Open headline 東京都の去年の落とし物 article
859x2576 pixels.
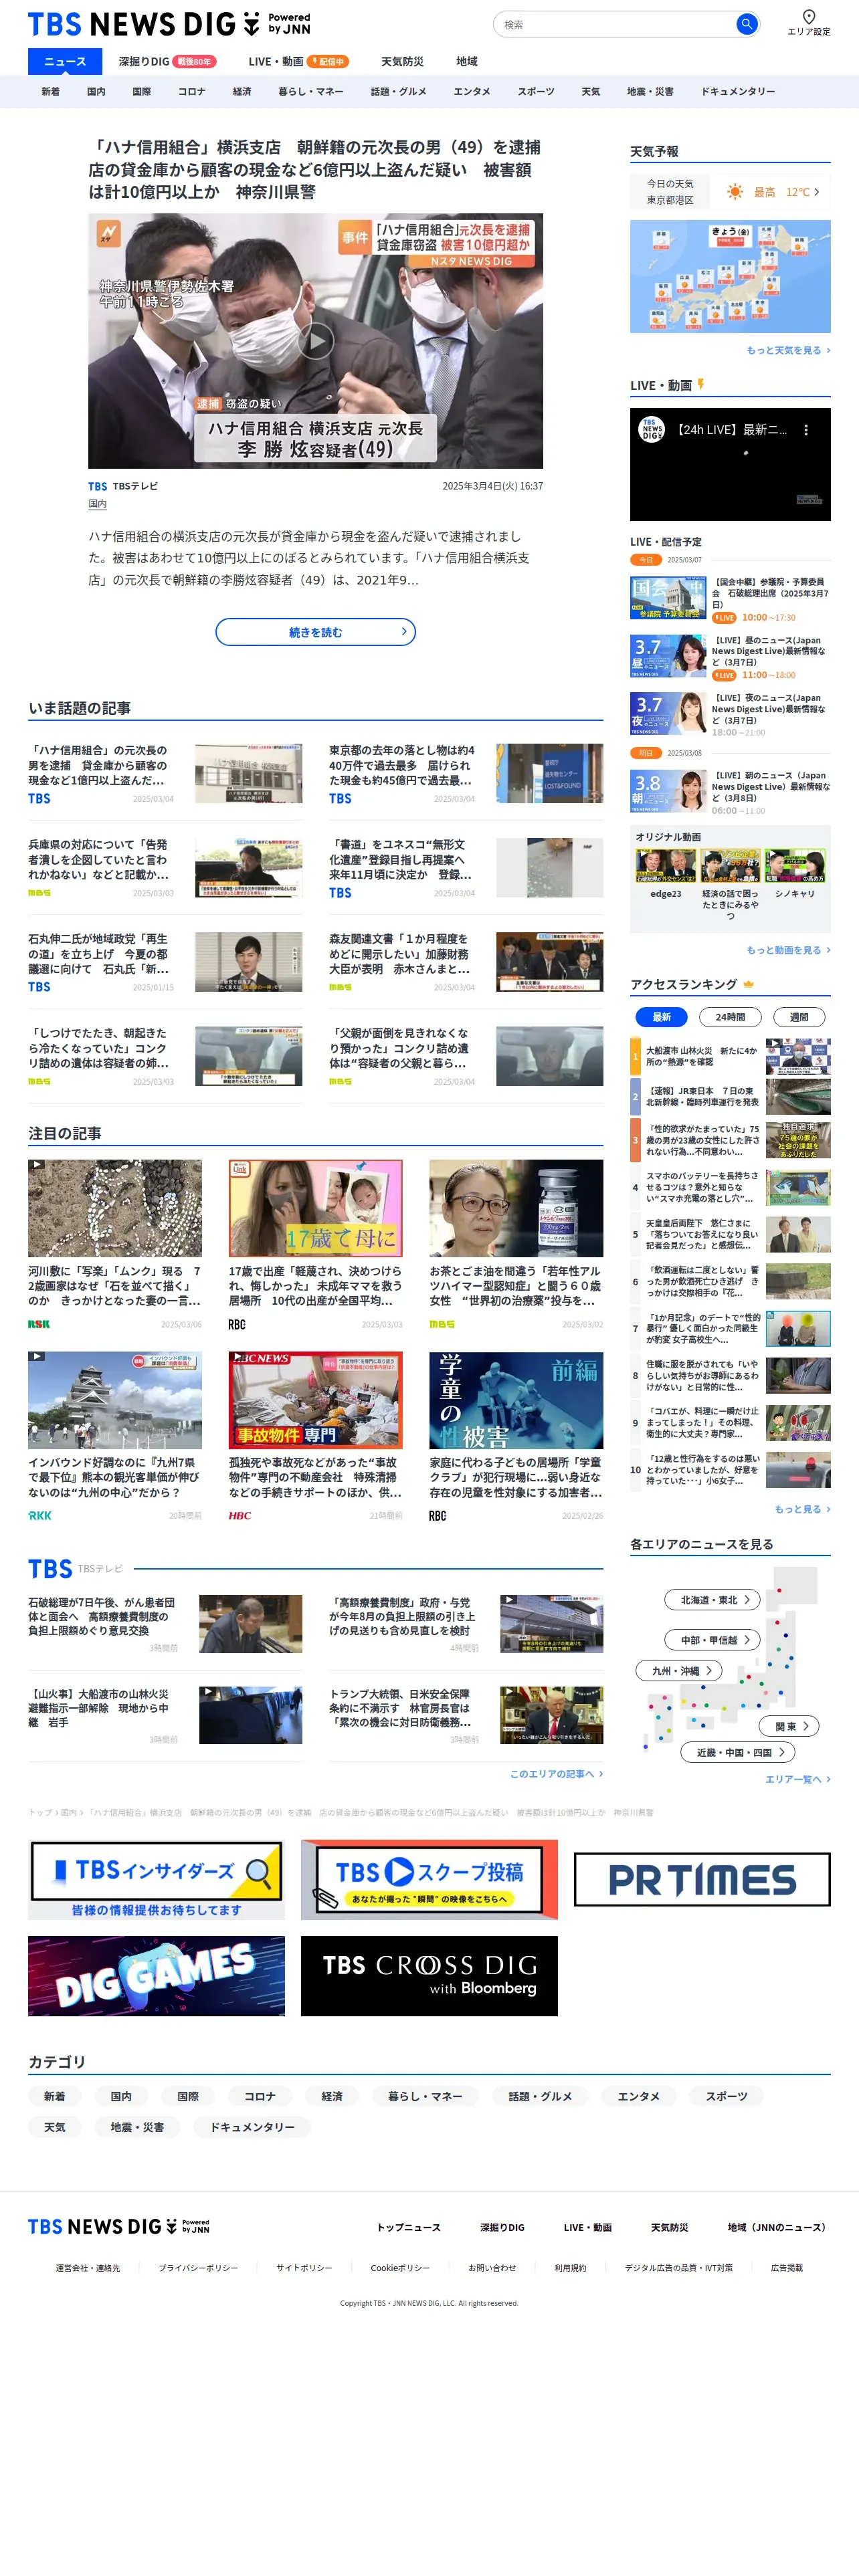click(402, 765)
